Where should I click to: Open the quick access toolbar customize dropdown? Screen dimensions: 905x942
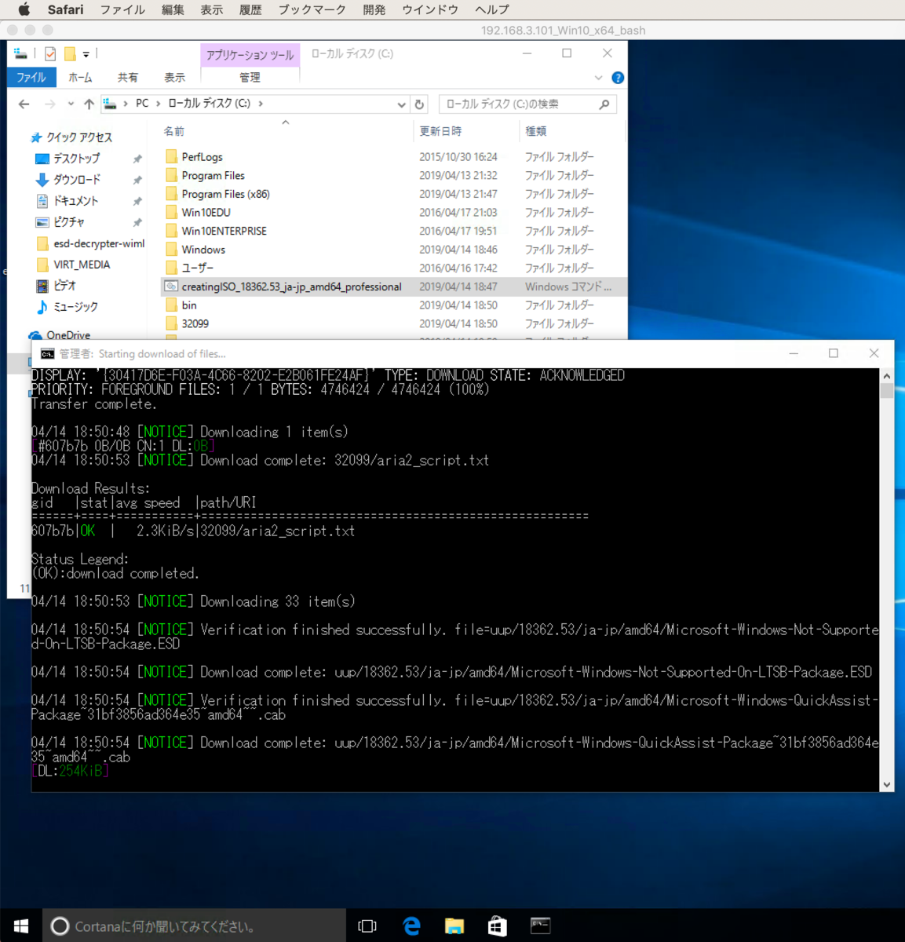[86, 54]
